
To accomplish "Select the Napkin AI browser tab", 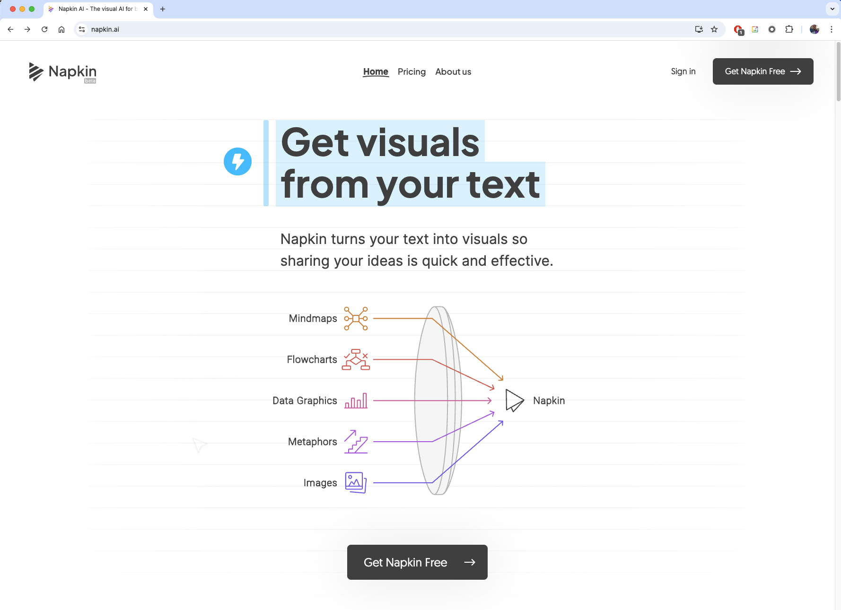I will (98, 9).
